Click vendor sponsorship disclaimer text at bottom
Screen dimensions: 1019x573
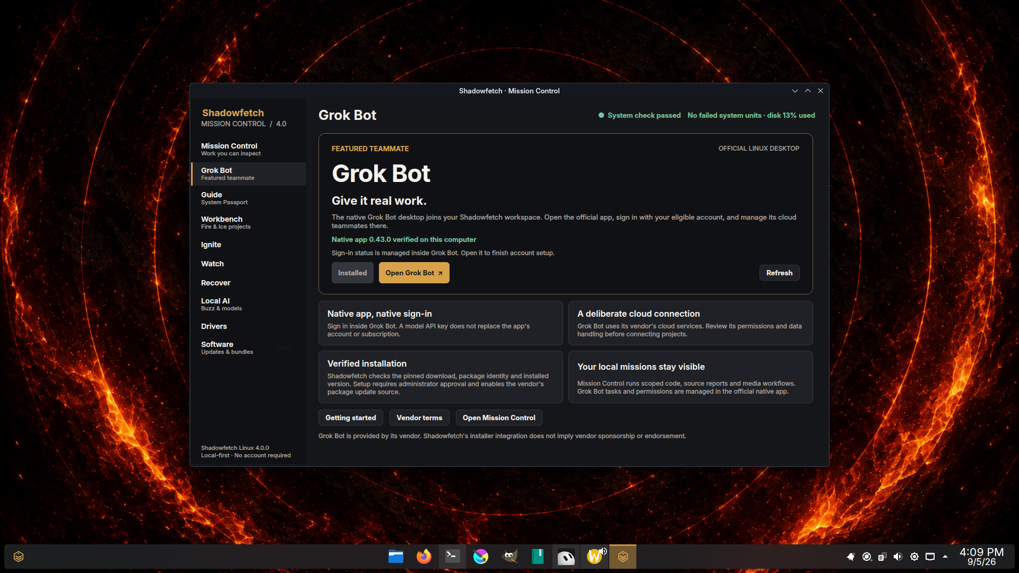coord(502,436)
